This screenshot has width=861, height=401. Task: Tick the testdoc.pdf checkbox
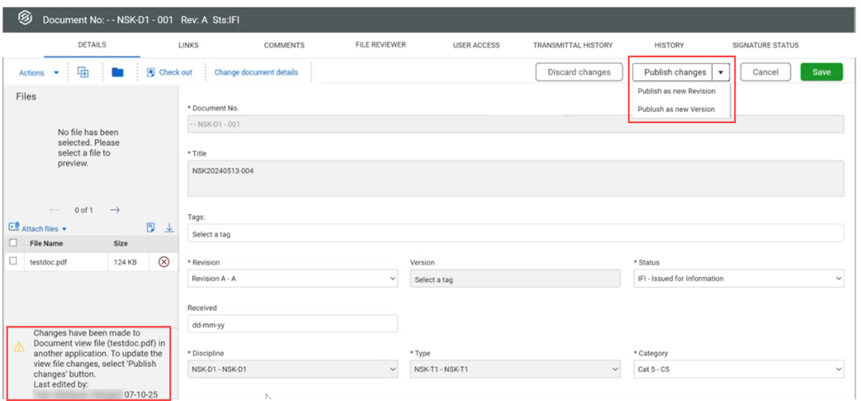(x=13, y=261)
